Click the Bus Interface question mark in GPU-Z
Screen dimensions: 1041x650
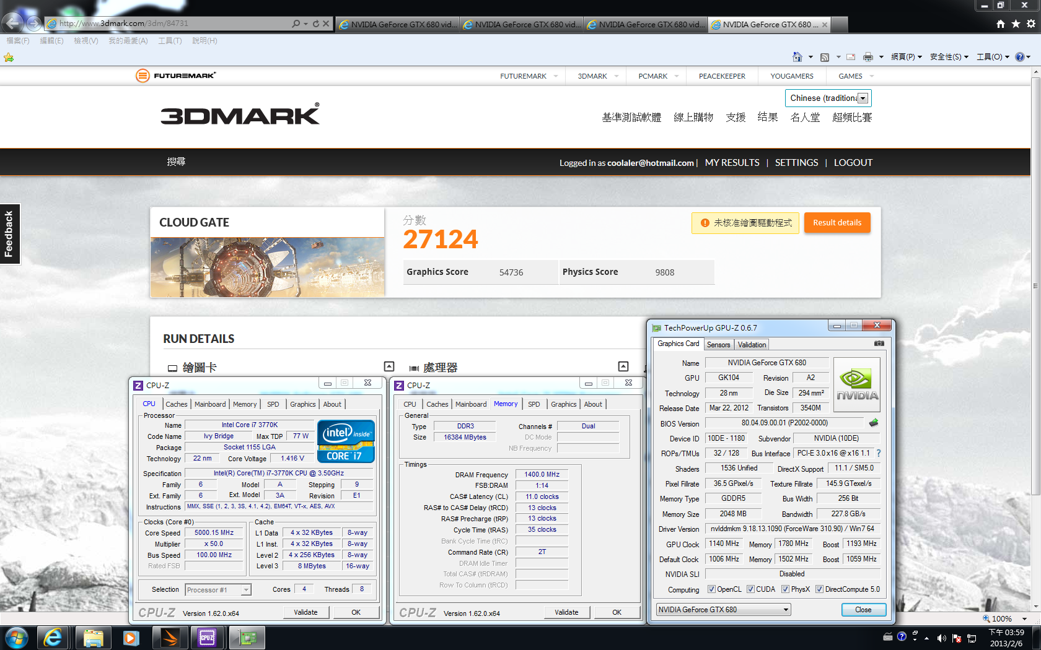point(879,453)
